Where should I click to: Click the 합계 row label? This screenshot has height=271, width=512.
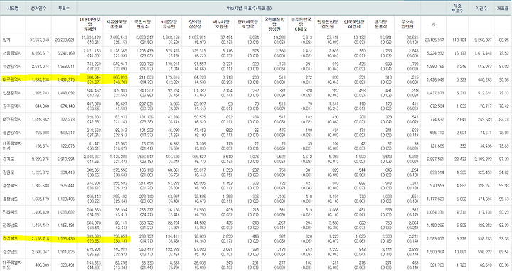coord(6,40)
